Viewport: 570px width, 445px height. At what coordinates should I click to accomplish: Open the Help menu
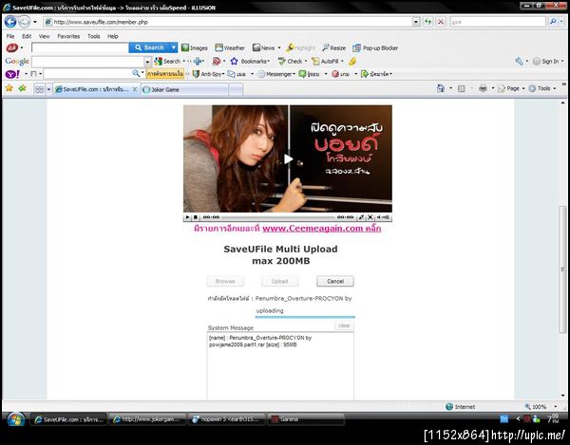(x=113, y=36)
